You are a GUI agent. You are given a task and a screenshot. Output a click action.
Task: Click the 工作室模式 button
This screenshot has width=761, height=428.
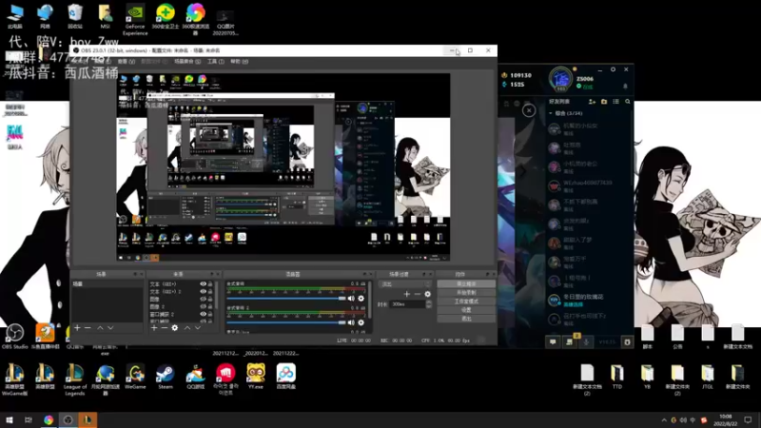click(466, 302)
